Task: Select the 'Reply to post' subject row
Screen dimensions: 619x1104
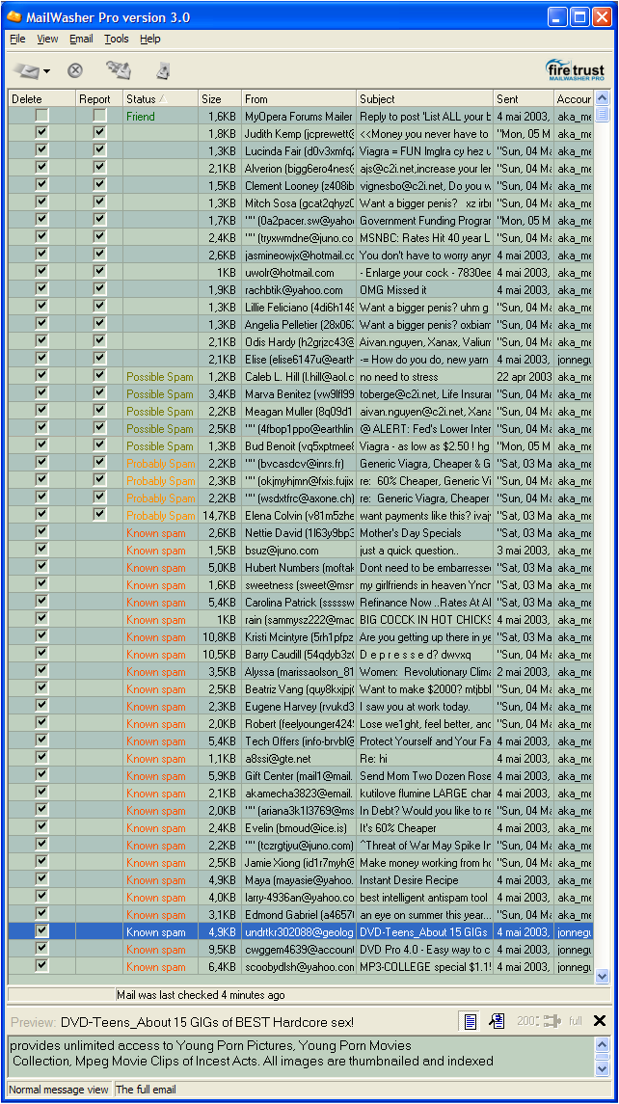Action: tap(425, 116)
